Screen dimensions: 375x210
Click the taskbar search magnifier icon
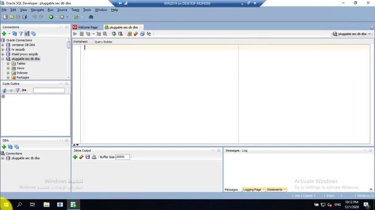[x=19, y=205]
